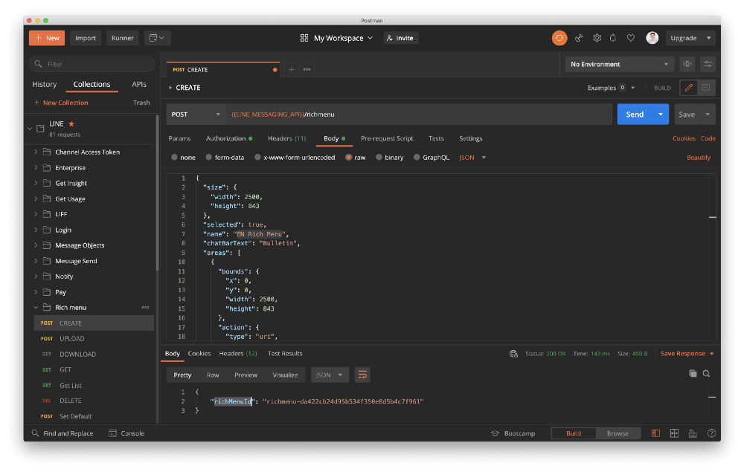744x472 pixels.
Task: Open the Save button dropdown arrow
Action: pos(708,114)
